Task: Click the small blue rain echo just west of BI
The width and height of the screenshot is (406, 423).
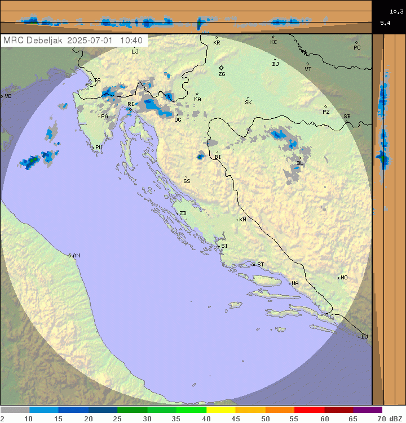Action: coord(200,156)
